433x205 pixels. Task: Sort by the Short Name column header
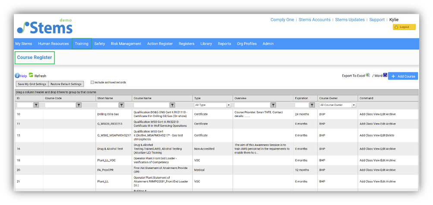[105, 98]
